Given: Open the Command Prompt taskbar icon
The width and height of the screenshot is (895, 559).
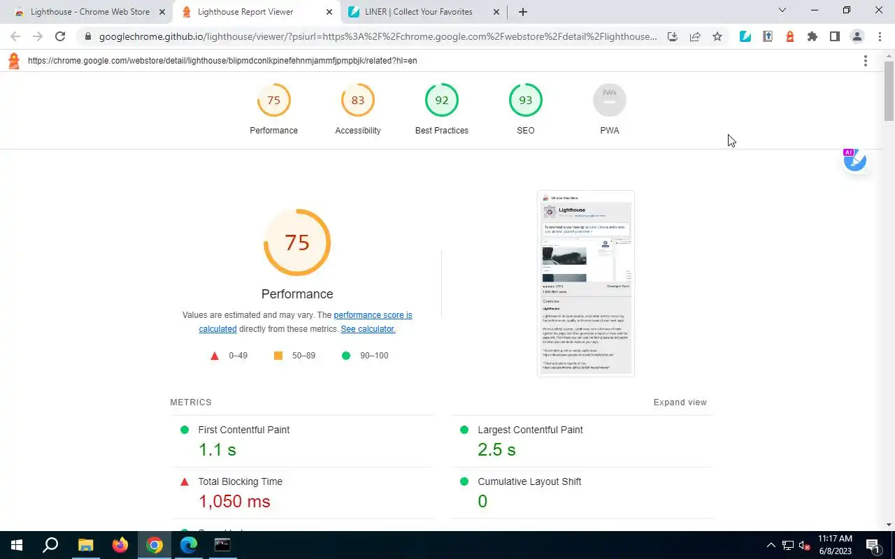Looking at the screenshot, I should pos(222,545).
